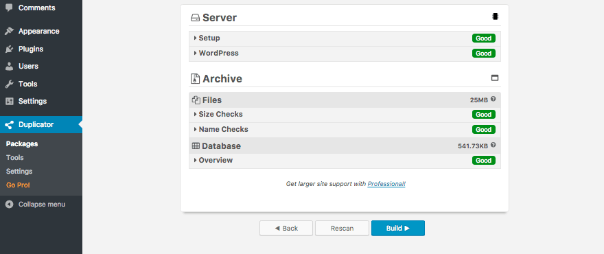Click the Good badge for Setup
Screen dimensions: 604x254
pos(484,38)
